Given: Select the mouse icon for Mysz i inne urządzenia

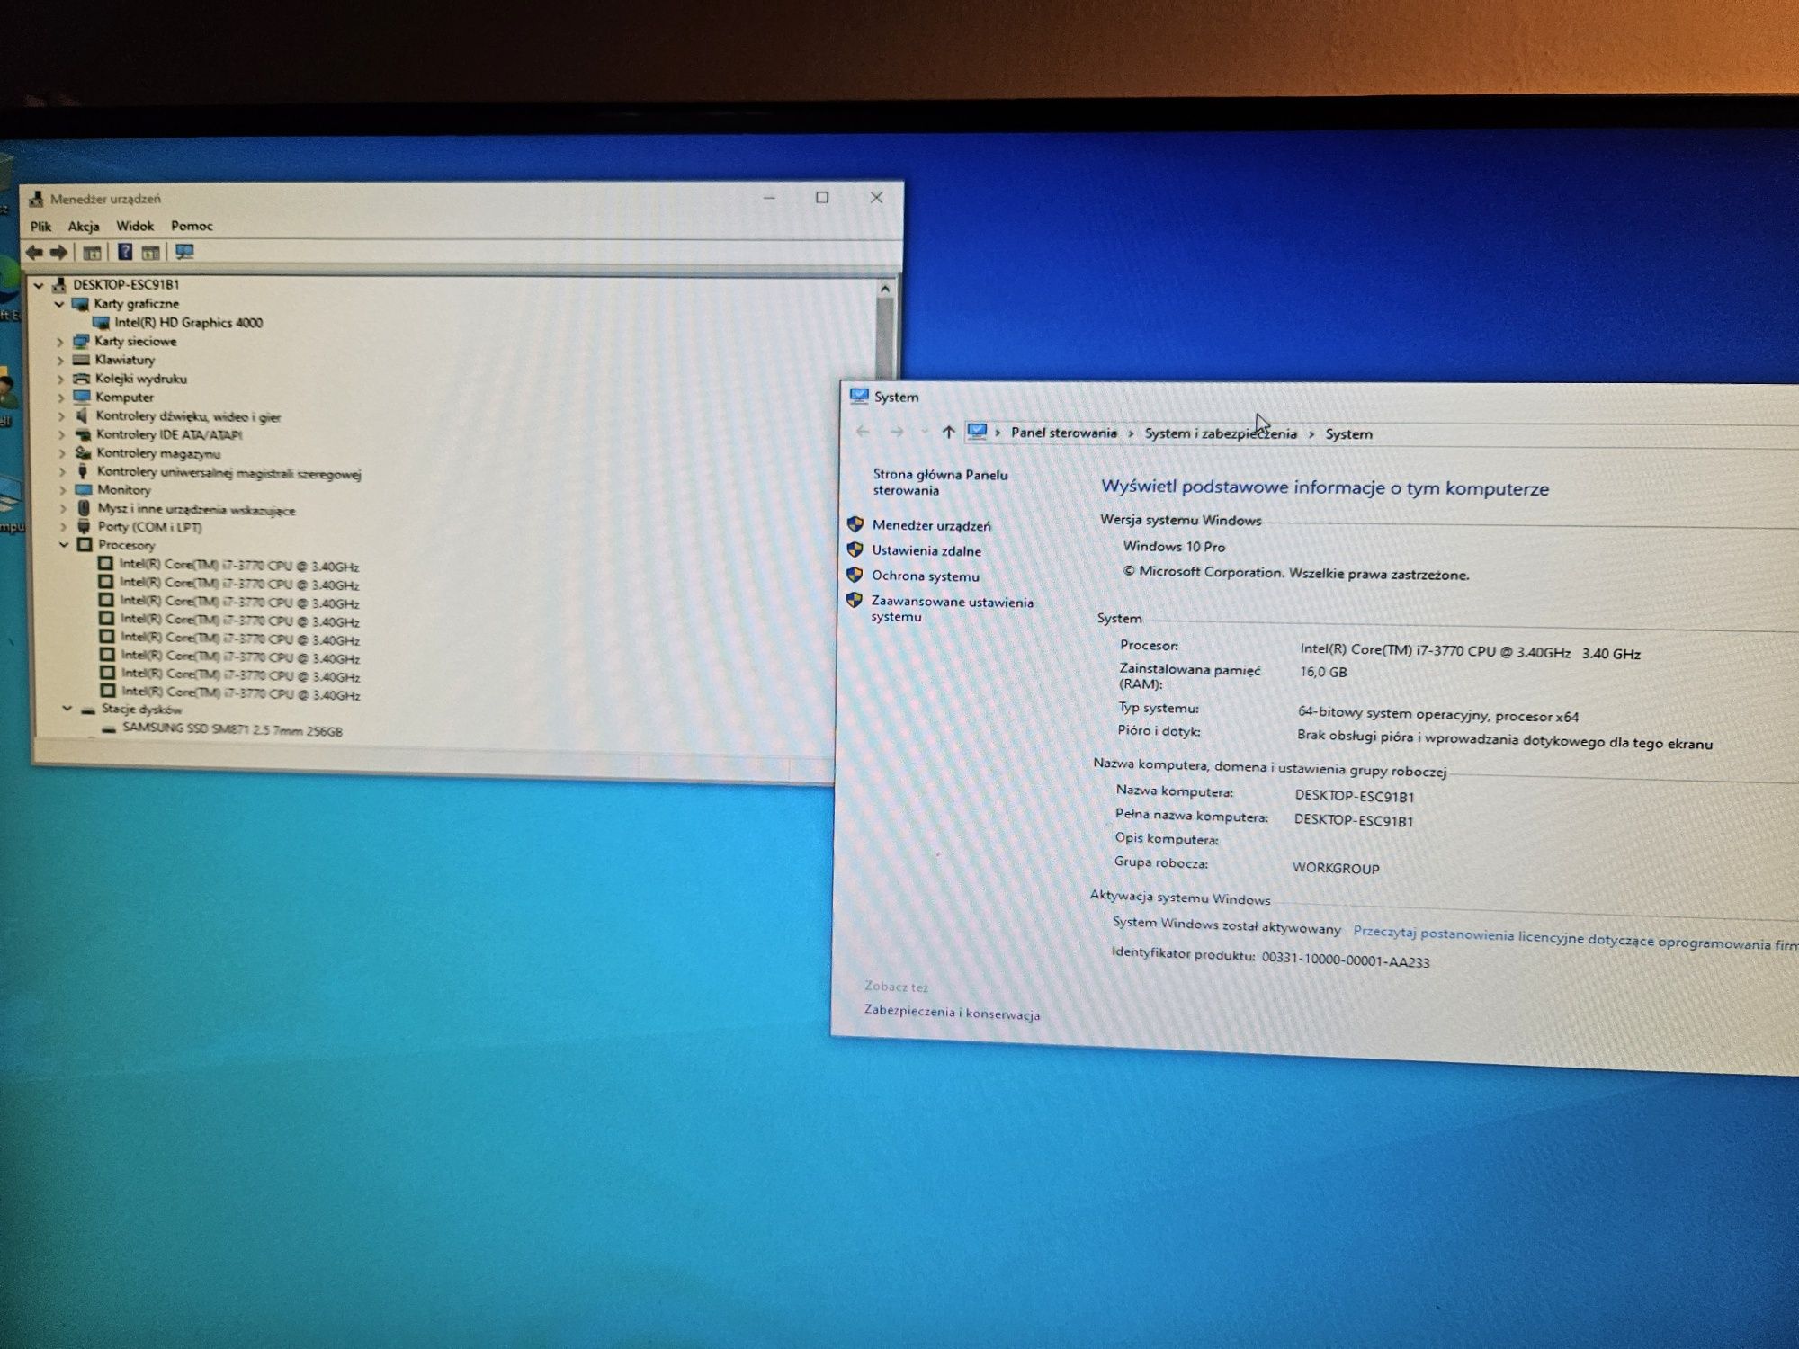Looking at the screenshot, I should pyautogui.click(x=84, y=509).
